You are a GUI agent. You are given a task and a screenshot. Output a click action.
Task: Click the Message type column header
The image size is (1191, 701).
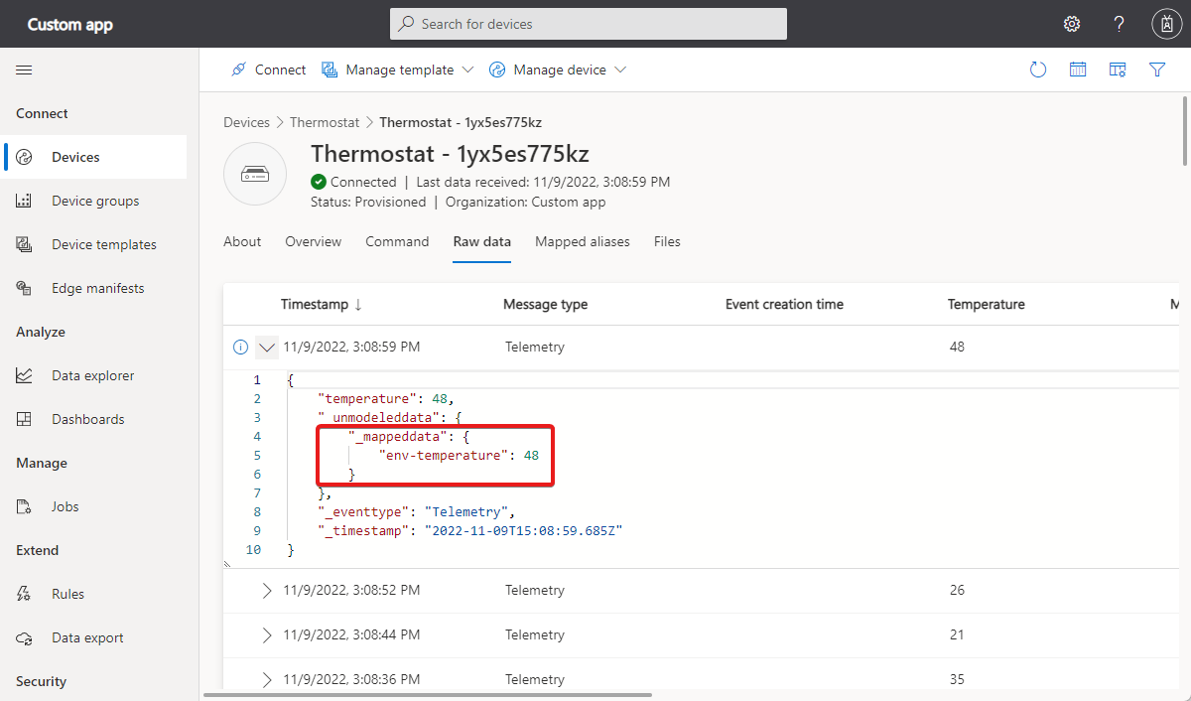point(545,304)
